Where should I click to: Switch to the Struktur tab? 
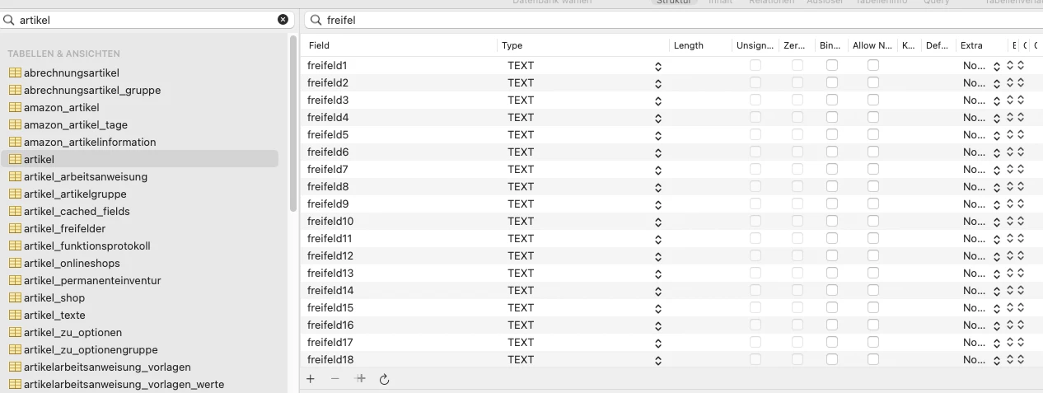[x=674, y=2]
